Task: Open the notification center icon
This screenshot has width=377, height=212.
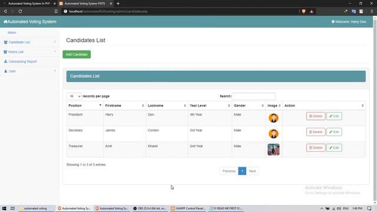Action: tap(369, 208)
